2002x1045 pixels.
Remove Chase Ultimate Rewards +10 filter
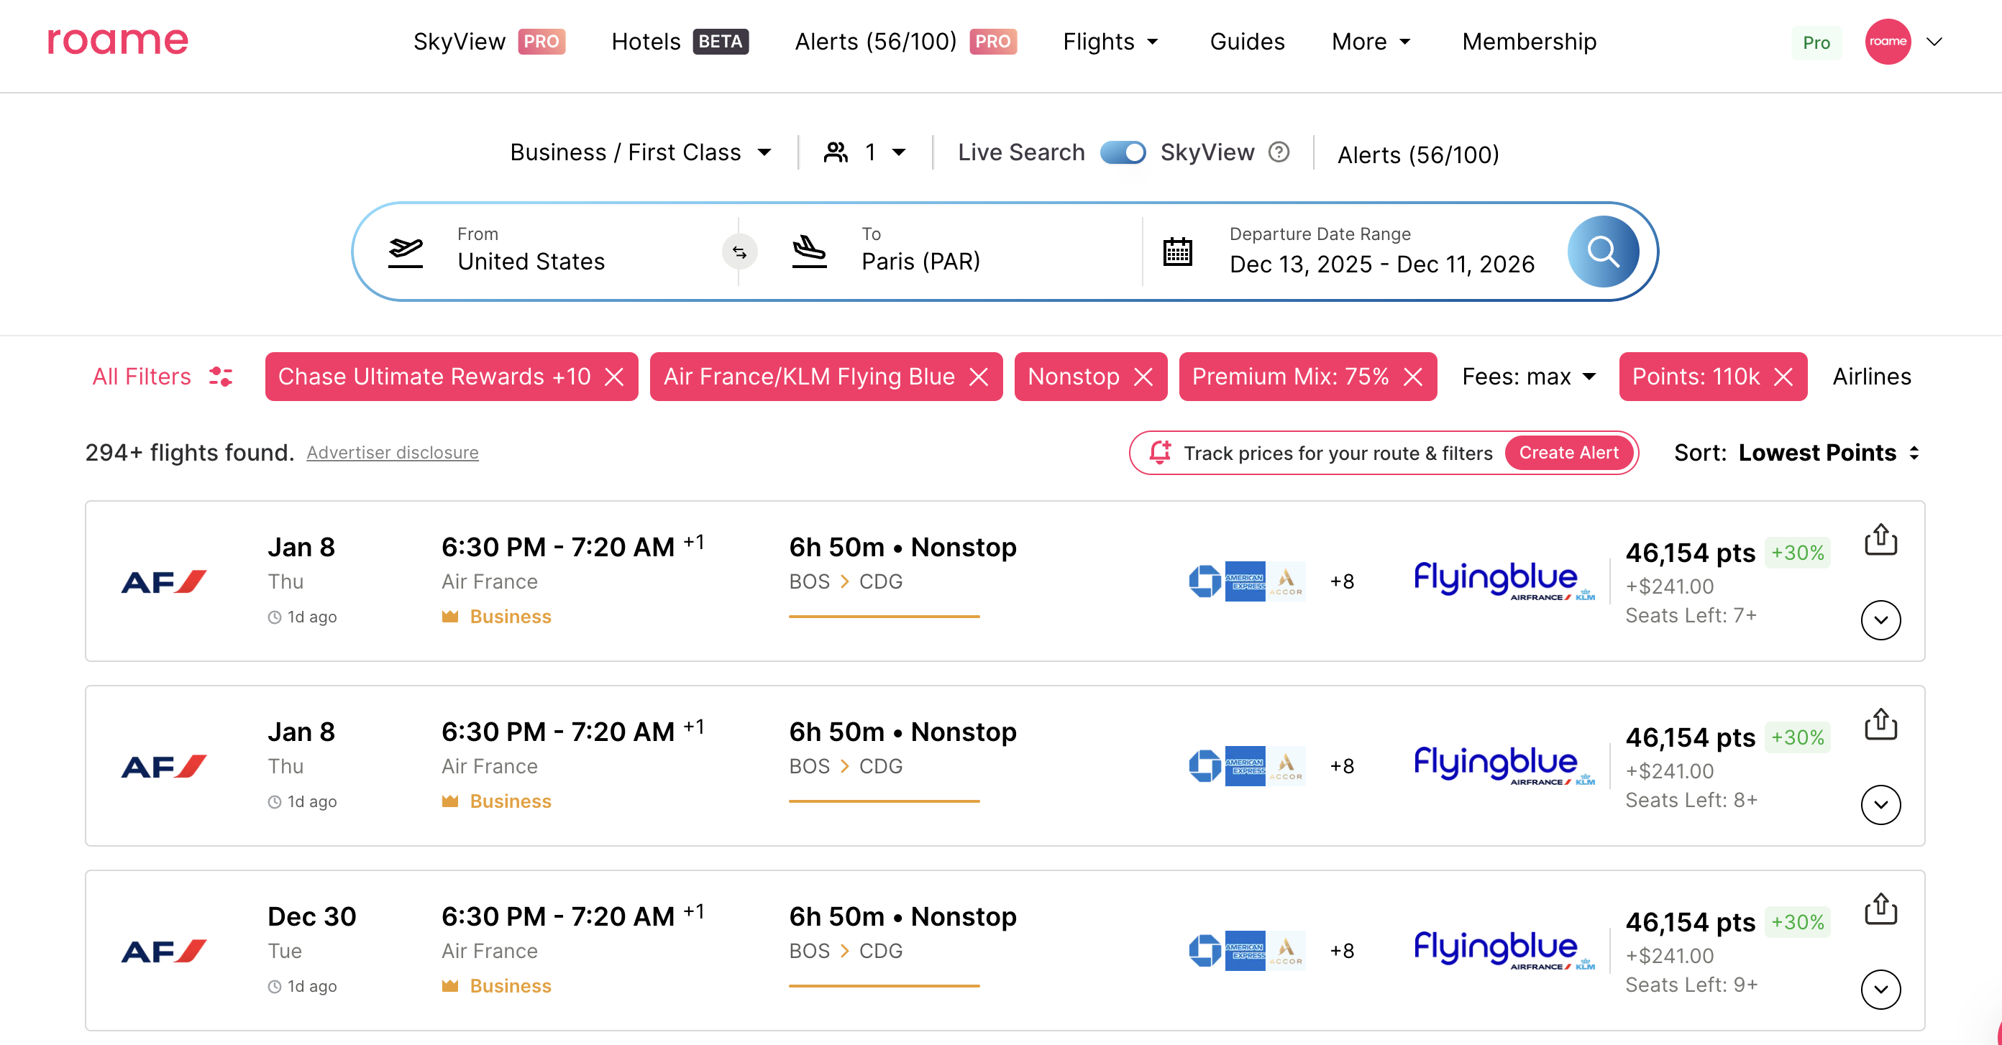(x=614, y=377)
